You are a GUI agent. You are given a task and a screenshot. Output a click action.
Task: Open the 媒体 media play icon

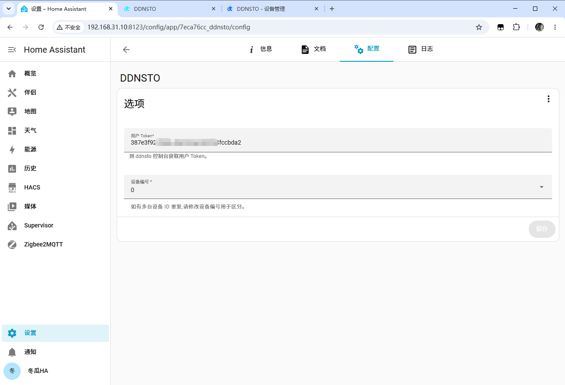[12, 206]
